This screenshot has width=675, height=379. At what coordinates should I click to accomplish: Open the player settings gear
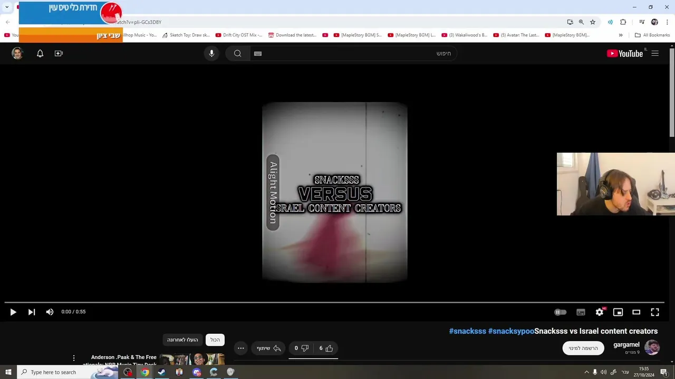click(x=600, y=312)
